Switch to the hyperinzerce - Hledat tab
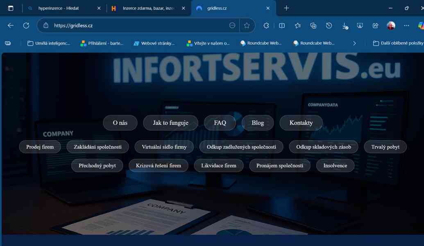Viewport: 424px width, 246px height. [59, 8]
